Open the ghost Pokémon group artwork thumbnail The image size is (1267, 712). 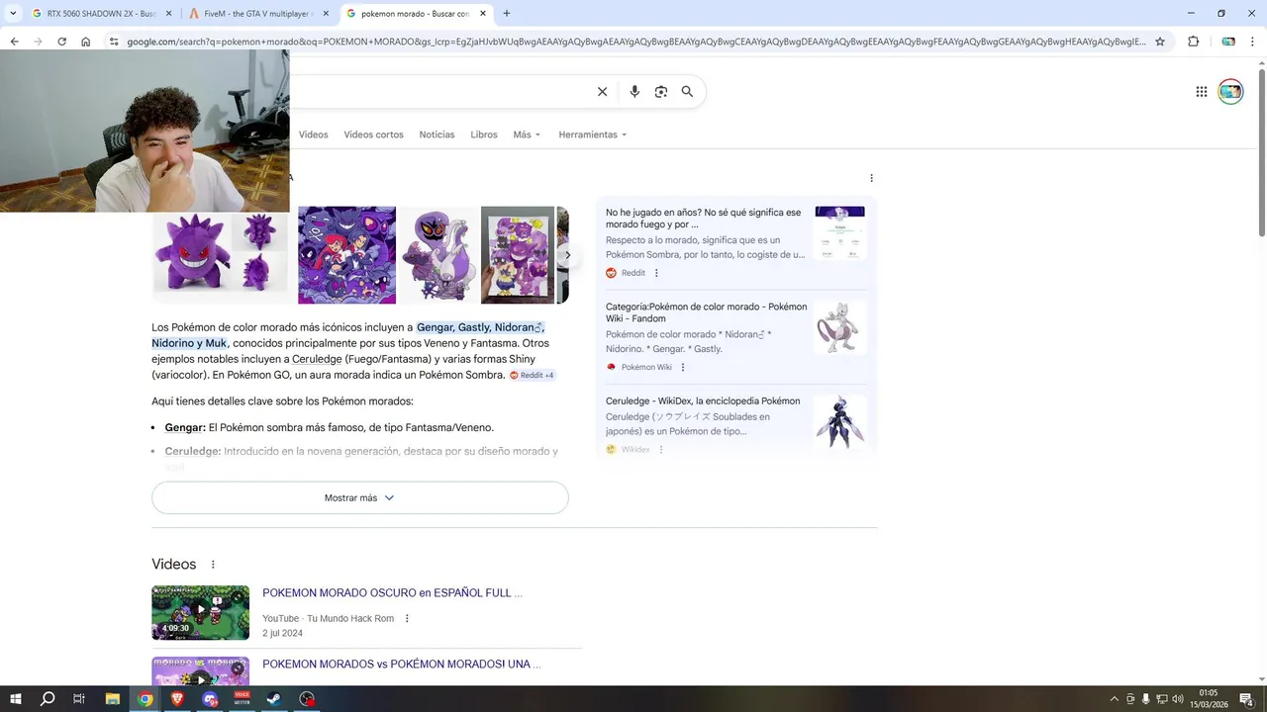click(x=346, y=255)
